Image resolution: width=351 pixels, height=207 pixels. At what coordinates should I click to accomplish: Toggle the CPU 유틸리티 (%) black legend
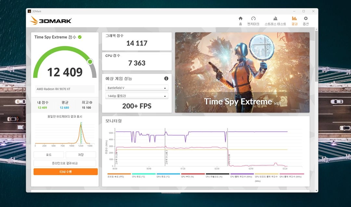click(217, 175)
